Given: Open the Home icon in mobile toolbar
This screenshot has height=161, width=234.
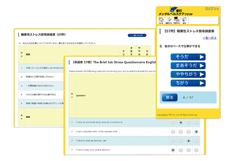Looking at the screenshot, I should [x=161, y=20].
